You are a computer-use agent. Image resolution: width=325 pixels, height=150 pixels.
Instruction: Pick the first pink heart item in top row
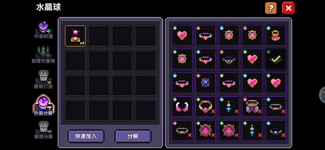[x=182, y=35]
